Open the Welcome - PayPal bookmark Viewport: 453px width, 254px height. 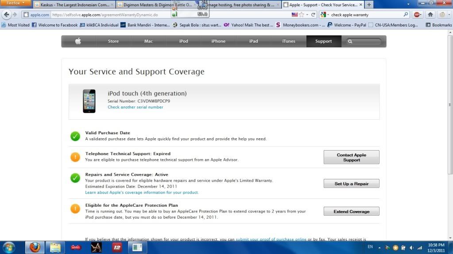pyautogui.click(x=347, y=25)
